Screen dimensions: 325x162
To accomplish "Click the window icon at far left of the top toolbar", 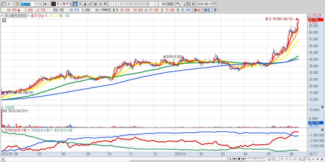I will (x=3, y=4).
